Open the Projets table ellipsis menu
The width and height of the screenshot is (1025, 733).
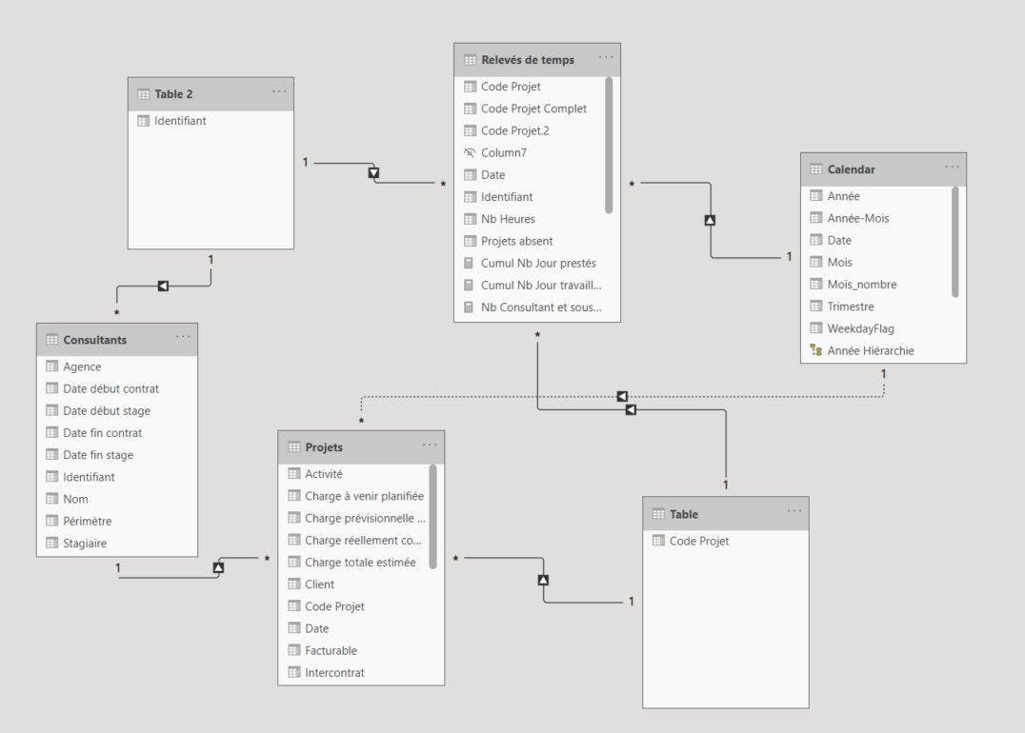(430, 445)
